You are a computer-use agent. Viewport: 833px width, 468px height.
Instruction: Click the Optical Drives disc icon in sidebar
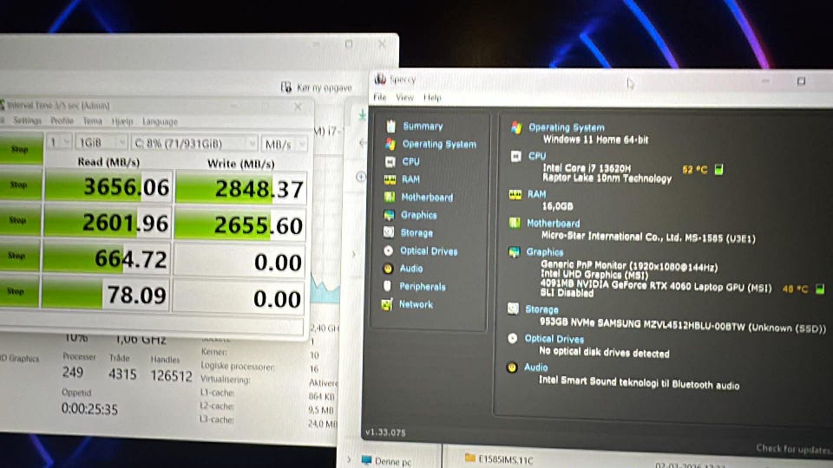tap(389, 250)
